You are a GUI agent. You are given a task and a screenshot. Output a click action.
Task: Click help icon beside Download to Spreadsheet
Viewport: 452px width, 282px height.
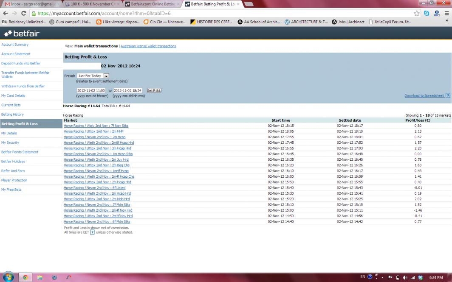point(448,95)
